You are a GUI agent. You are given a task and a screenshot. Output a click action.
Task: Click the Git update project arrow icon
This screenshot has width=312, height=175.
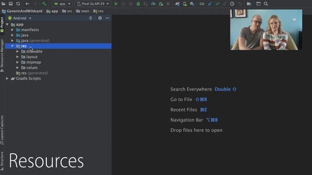click(210, 4)
